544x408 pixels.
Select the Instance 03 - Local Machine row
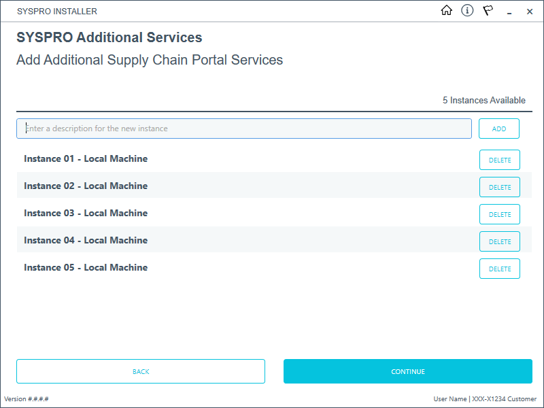pos(86,214)
